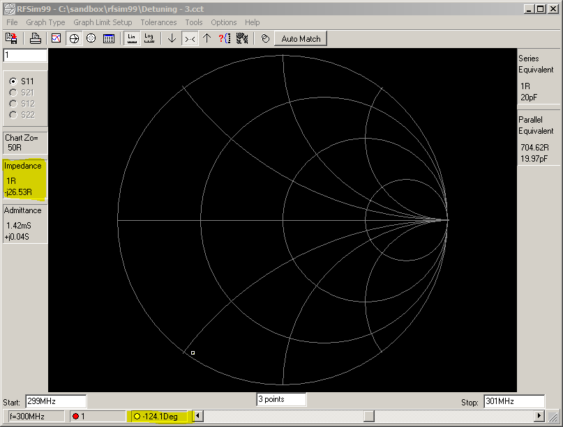563x427 pixels.
Task: Select the S12 radio button
Action: (13, 104)
